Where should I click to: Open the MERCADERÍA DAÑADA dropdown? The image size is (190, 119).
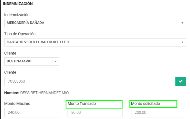click(95, 23)
